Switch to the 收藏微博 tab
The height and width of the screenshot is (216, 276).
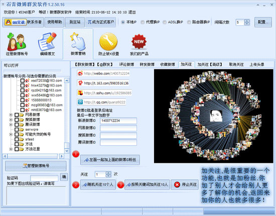point(168,64)
